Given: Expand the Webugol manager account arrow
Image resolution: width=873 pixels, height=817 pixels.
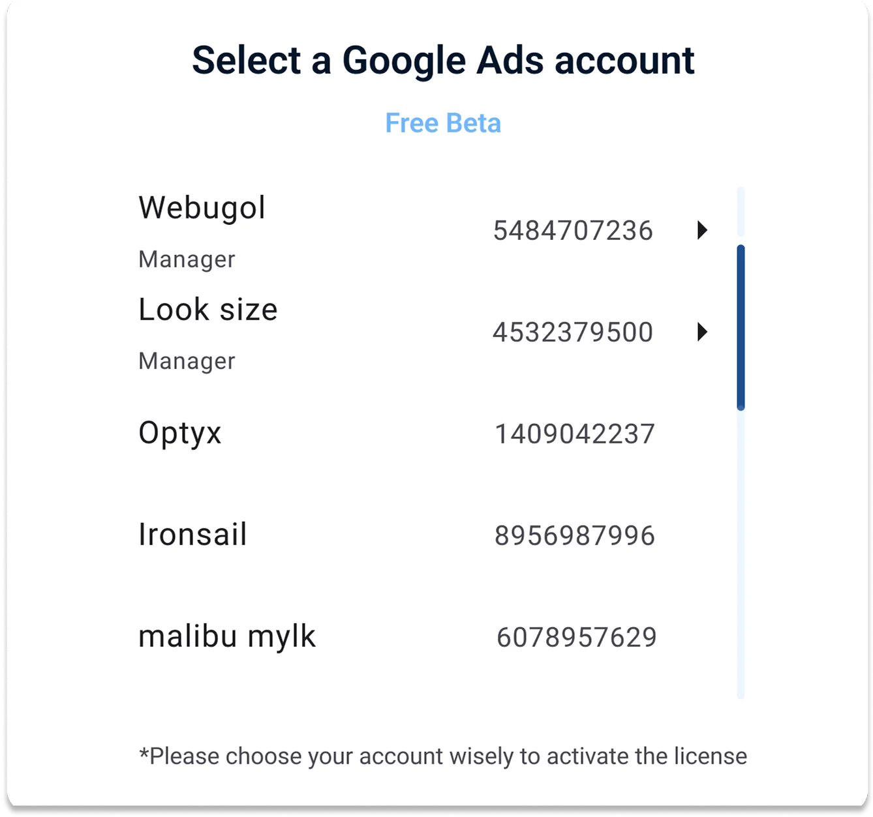Looking at the screenshot, I should pyautogui.click(x=702, y=230).
